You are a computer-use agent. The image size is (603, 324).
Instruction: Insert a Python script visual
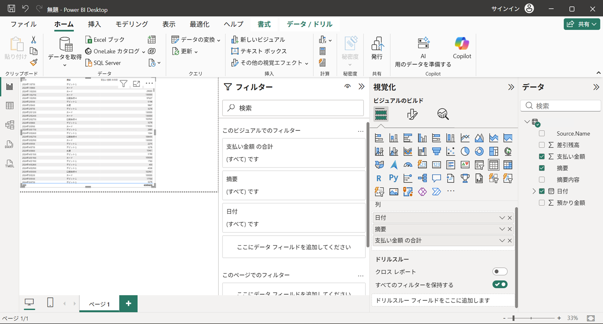(393, 178)
